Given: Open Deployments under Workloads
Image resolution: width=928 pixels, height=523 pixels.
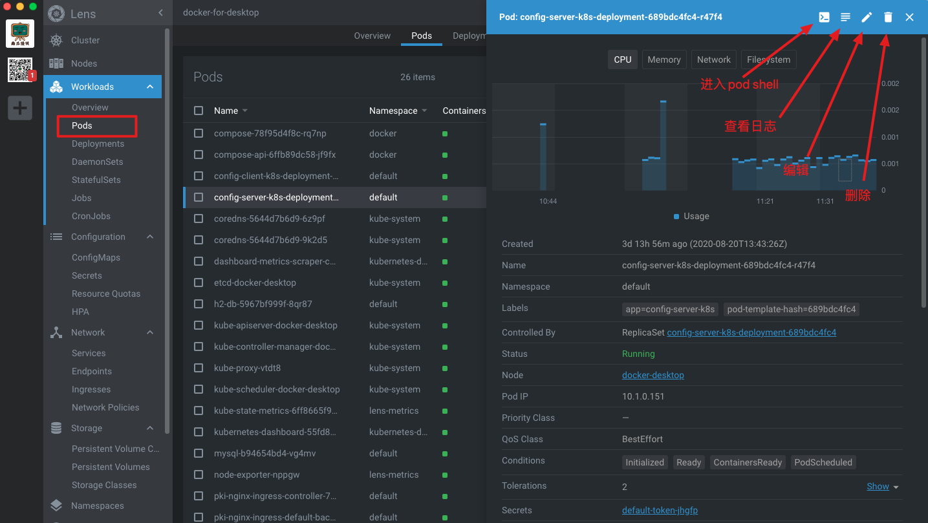Looking at the screenshot, I should click(x=98, y=144).
